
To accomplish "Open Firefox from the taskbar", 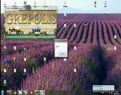I will 9,93.
